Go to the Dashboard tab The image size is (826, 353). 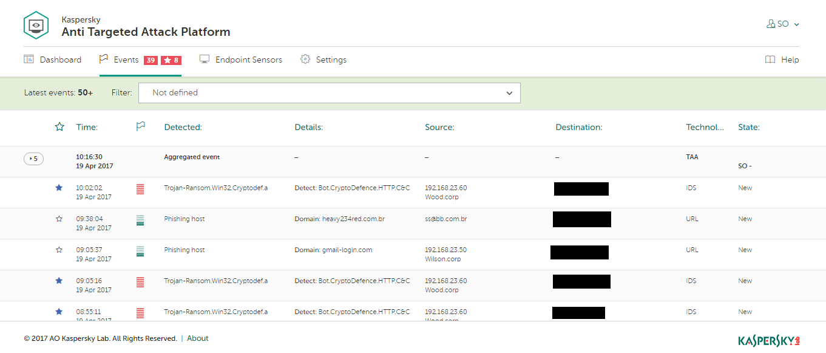53,60
